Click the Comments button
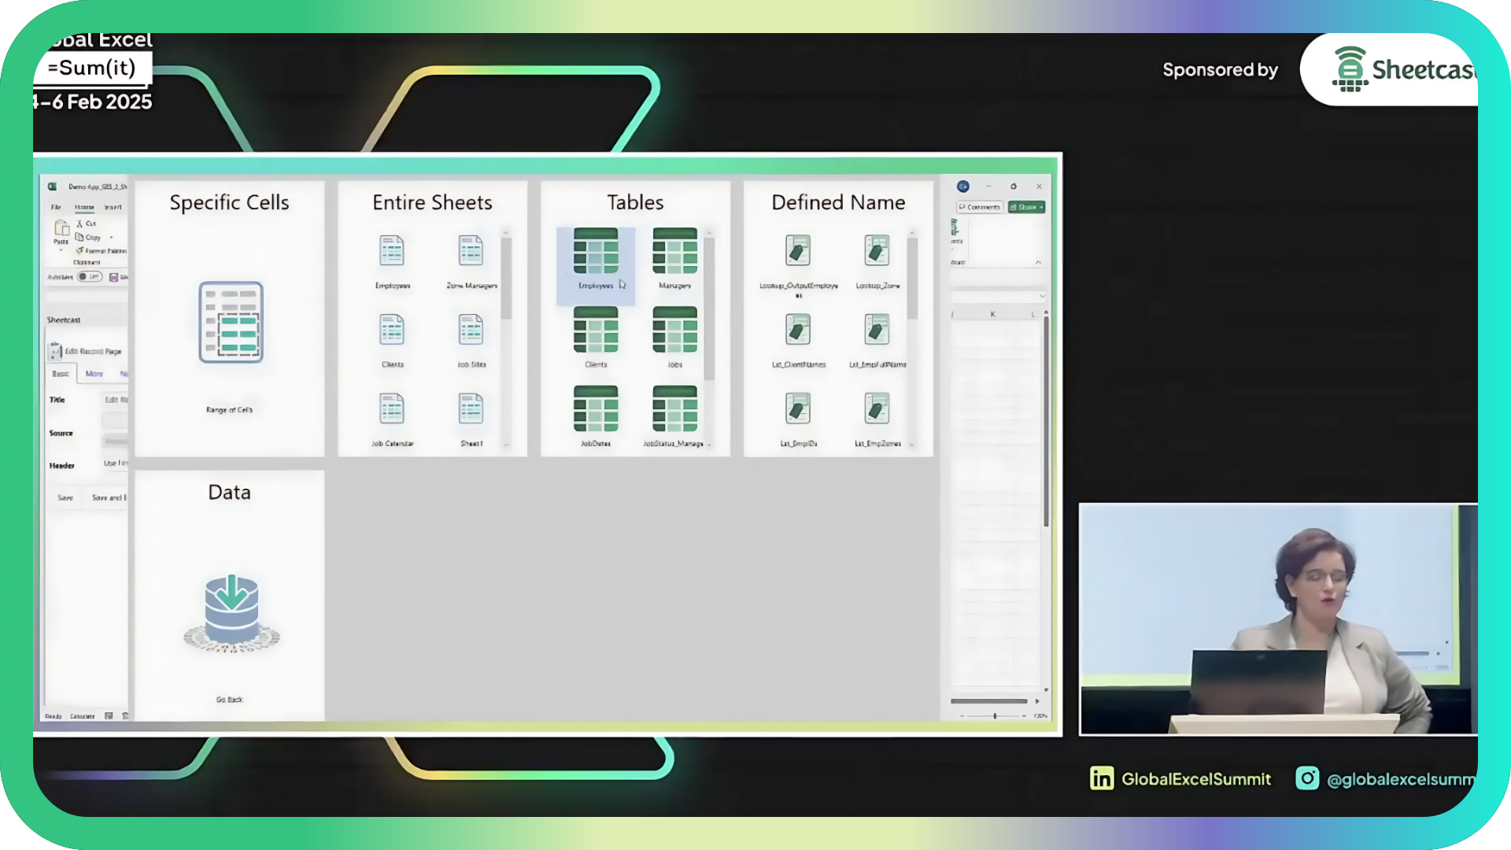The height and width of the screenshot is (850, 1511). pyautogui.click(x=980, y=207)
